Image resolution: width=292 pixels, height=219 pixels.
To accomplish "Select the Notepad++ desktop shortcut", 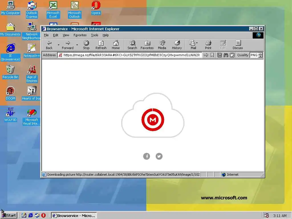I will pos(31,51).
